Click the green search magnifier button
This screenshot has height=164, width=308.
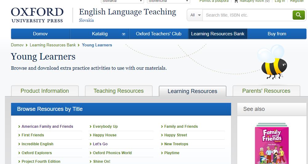pyautogui.click(x=298, y=15)
